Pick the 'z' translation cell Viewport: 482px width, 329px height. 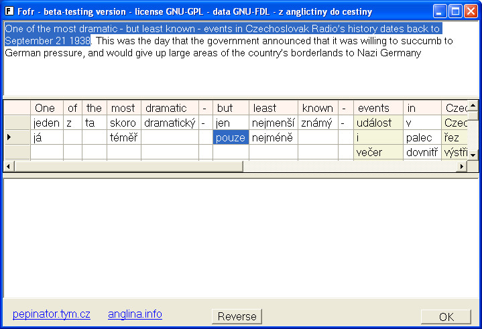72,123
